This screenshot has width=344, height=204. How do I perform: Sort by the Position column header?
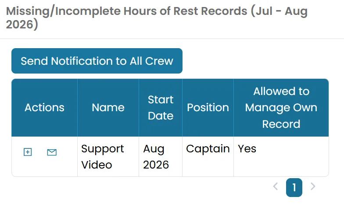208,108
